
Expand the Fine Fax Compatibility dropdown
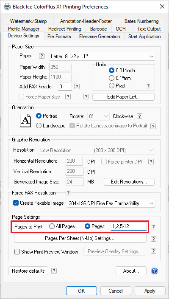[111, 203]
